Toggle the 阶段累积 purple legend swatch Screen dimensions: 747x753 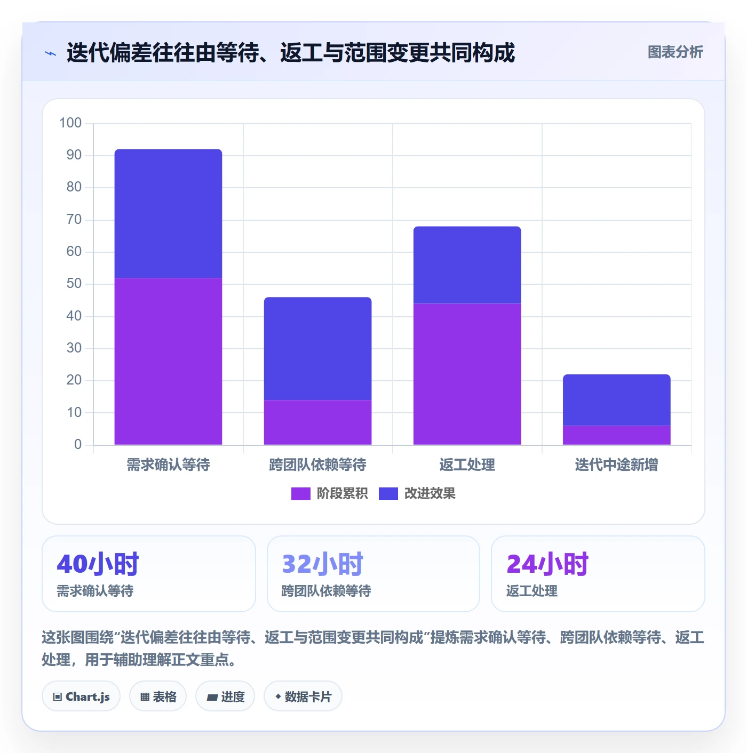pyautogui.click(x=300, y=494)
